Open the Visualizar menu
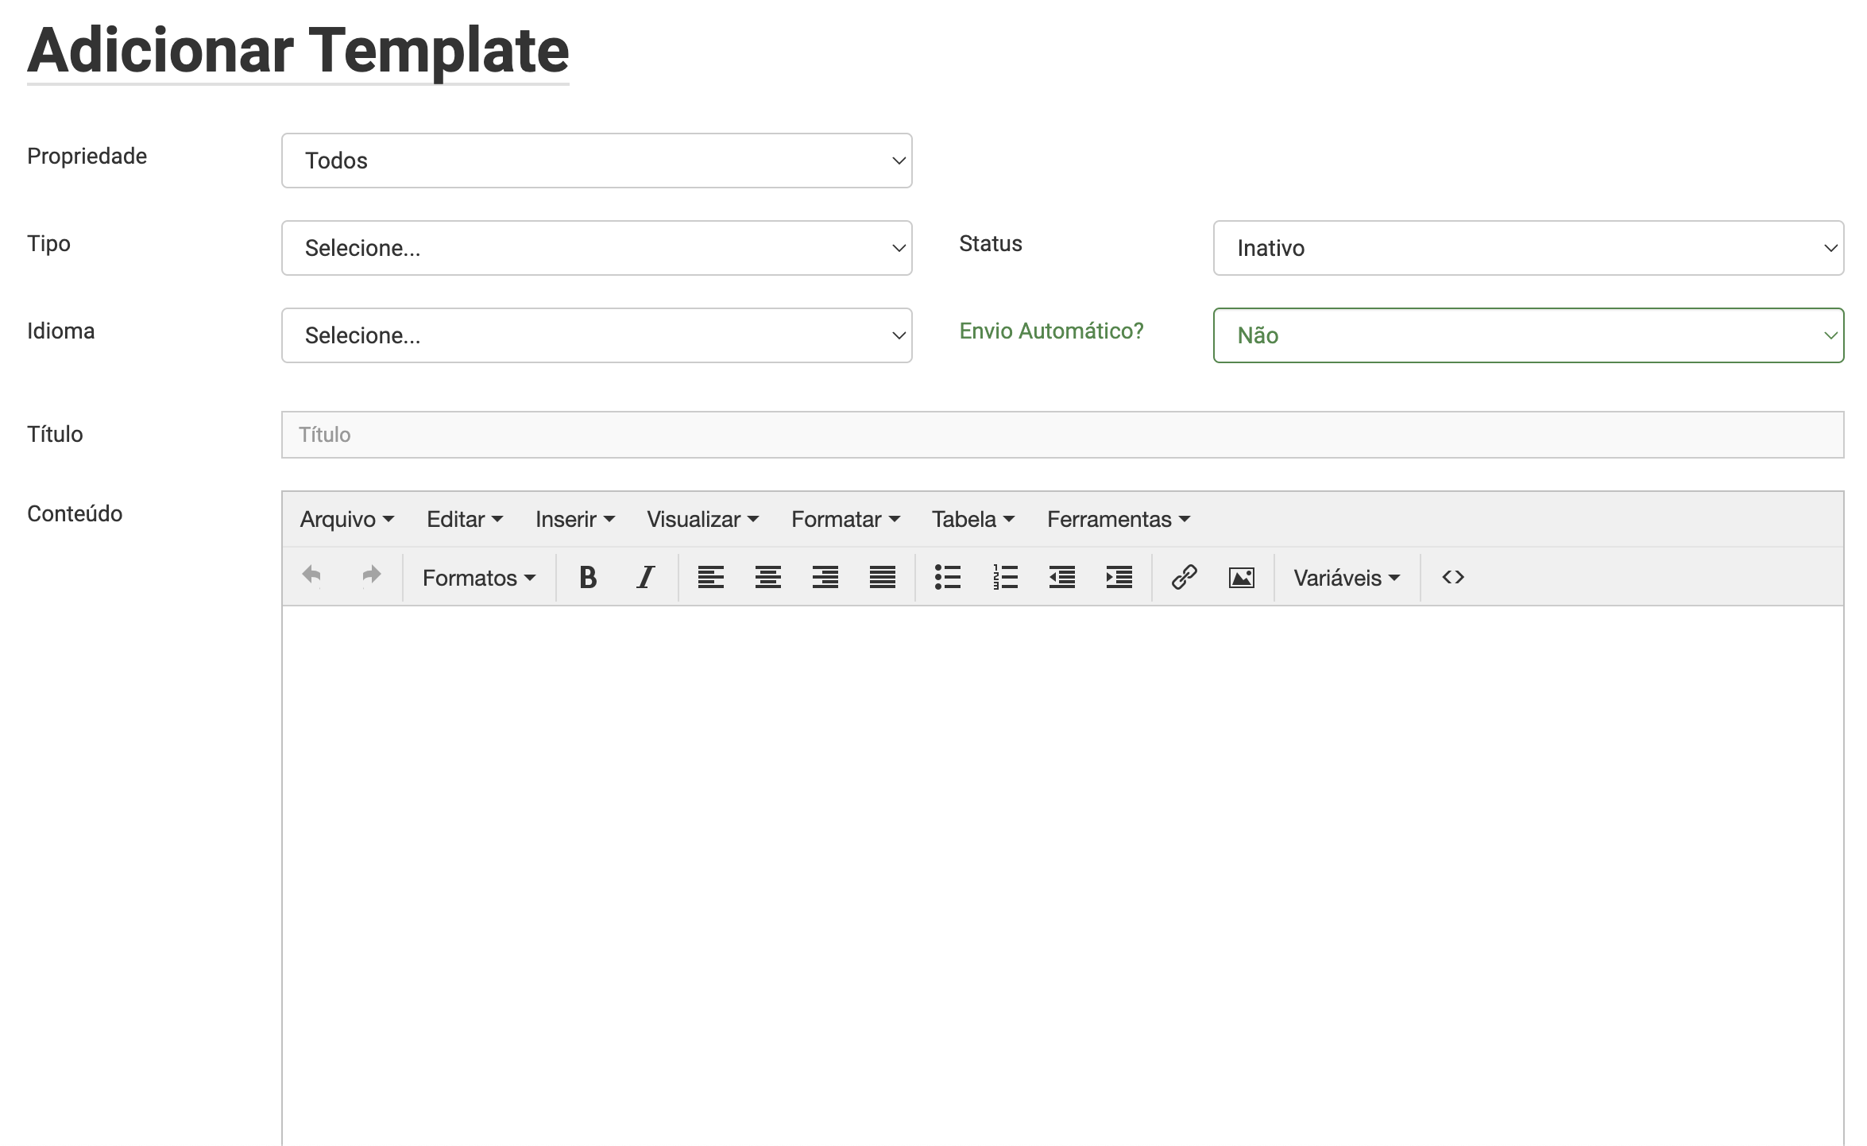1867x1146 pixels. point(703,519)
